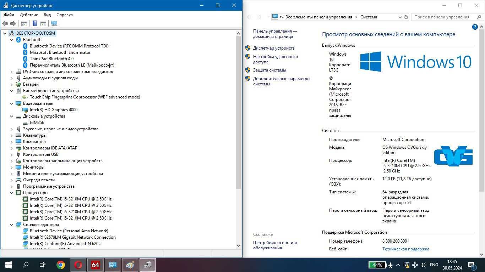485x272 pixels.
Task: Open Task View on the taskbar
Action: pyautogui.click(x=43, y=265)
